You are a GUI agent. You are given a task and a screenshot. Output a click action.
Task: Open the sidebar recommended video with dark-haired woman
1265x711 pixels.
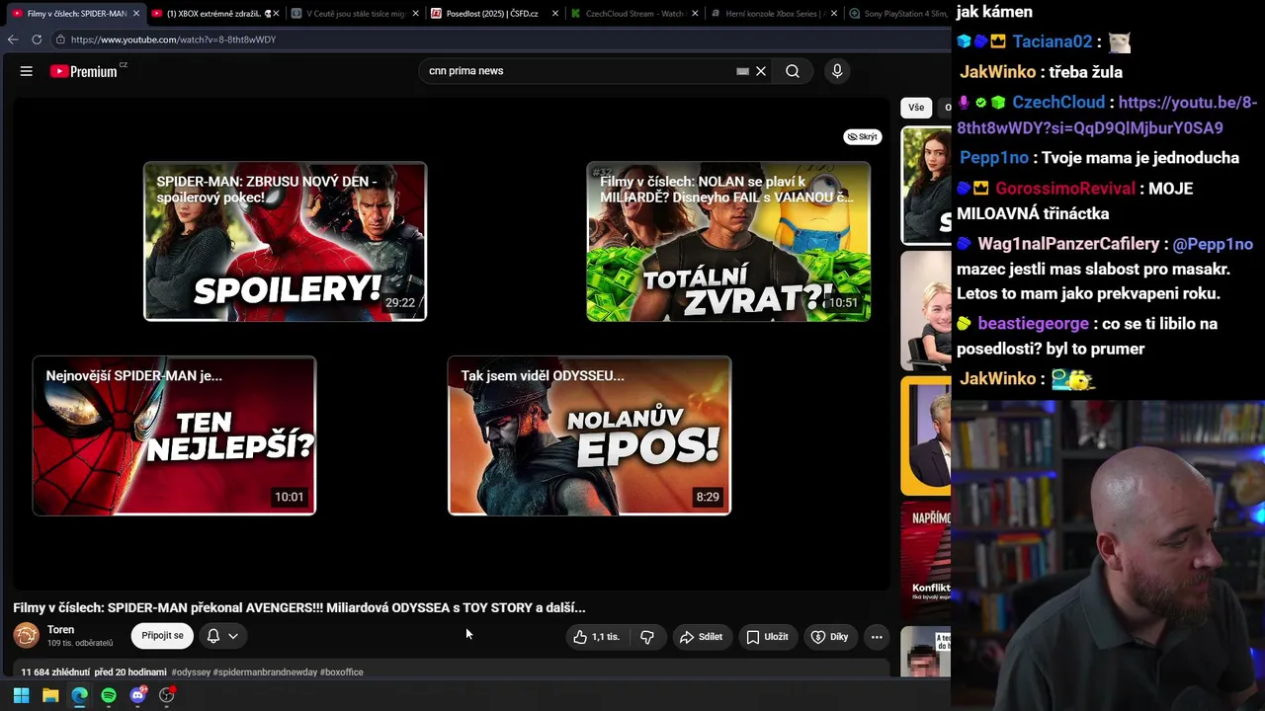coord(926,186)
